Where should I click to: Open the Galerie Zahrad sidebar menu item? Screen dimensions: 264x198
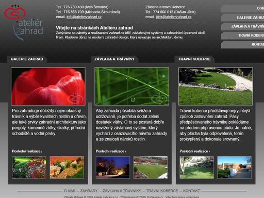(242, 18)
